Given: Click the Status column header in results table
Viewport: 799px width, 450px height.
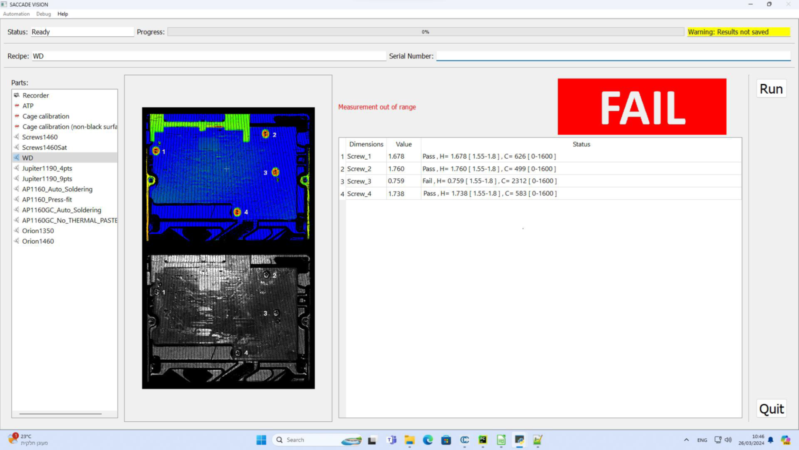Looking at the screenshot, I should click(x=581, y=144).
